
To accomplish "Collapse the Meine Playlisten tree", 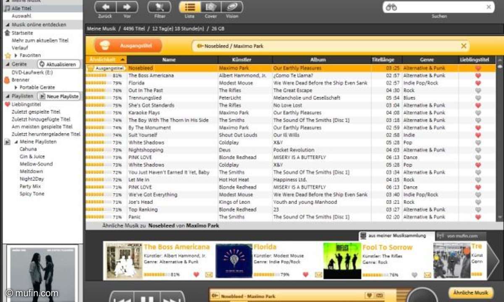I will (16, 142).
